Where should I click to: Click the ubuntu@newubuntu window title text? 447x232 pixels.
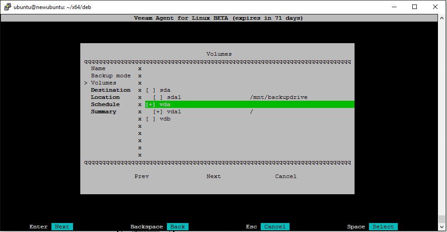(x=52, y=7)
